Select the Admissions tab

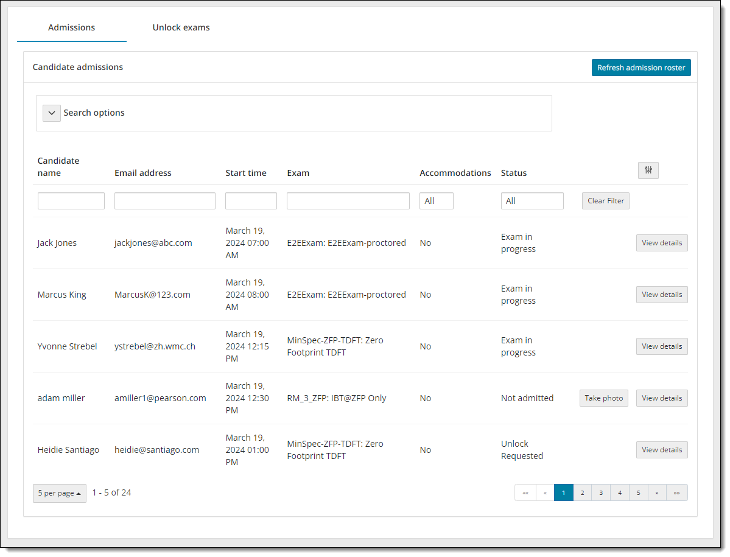[71, 27]
